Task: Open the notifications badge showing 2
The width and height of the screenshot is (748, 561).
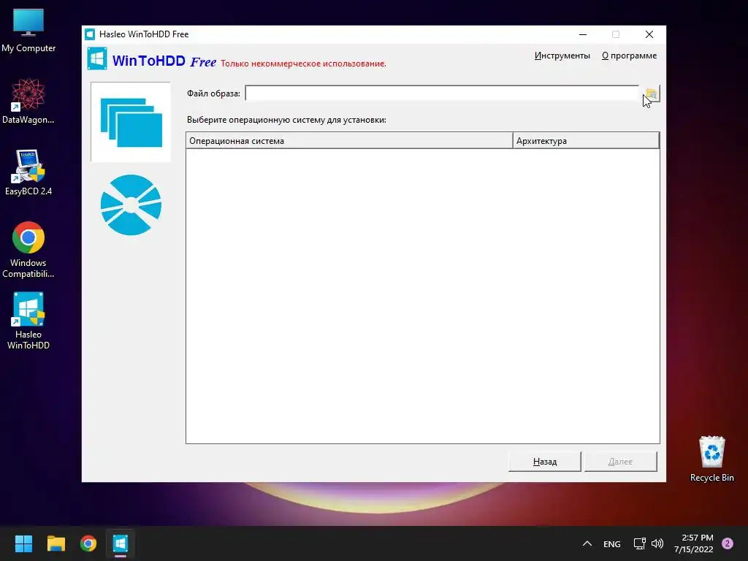Action: tap(728, 543)
